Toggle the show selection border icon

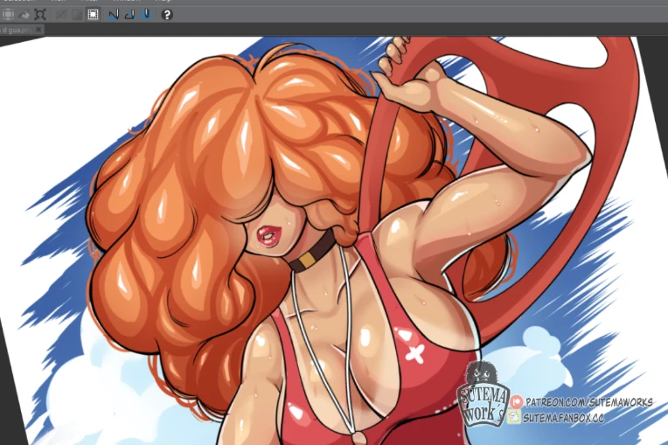click(93, 15)
